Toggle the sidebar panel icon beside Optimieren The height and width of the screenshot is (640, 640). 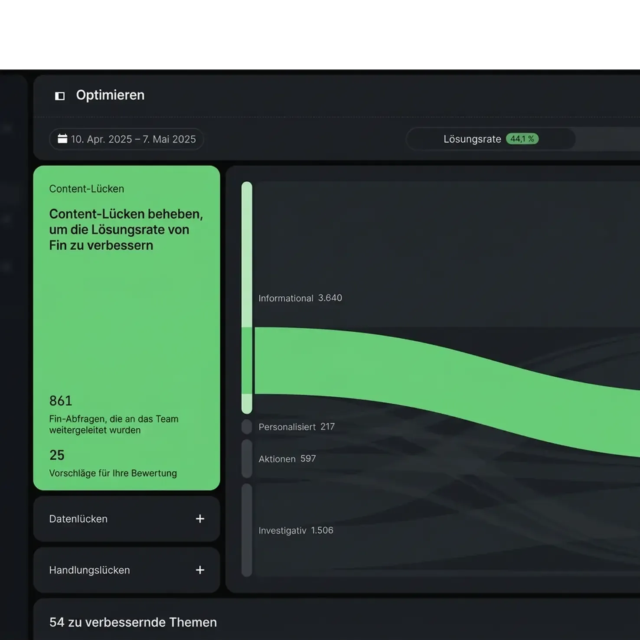point(60,95)
